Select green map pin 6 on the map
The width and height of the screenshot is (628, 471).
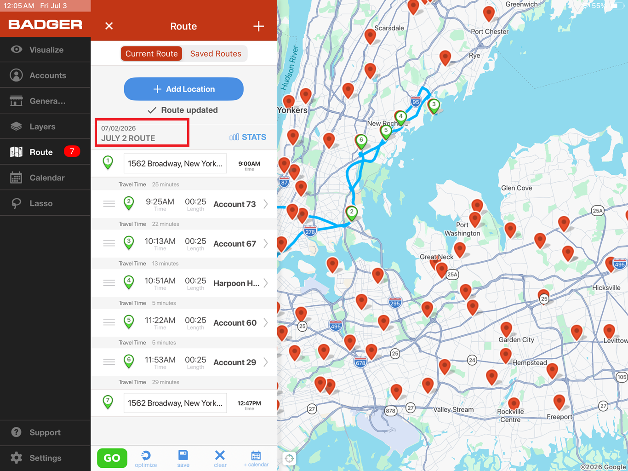pyautogui.click(x=361, y=141)
